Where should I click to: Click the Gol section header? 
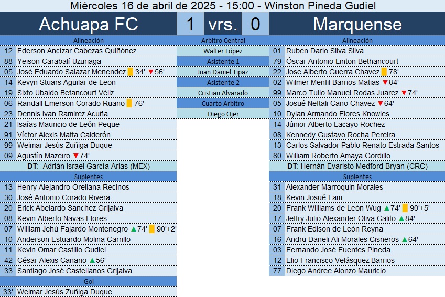(x=88, y=281)
